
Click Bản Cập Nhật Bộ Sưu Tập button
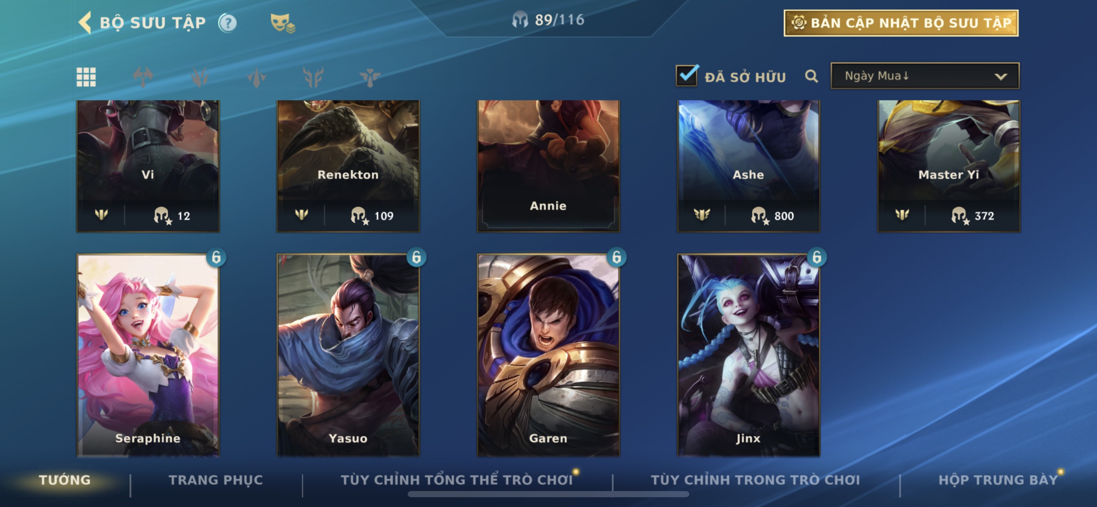click(x=901, y=23)
